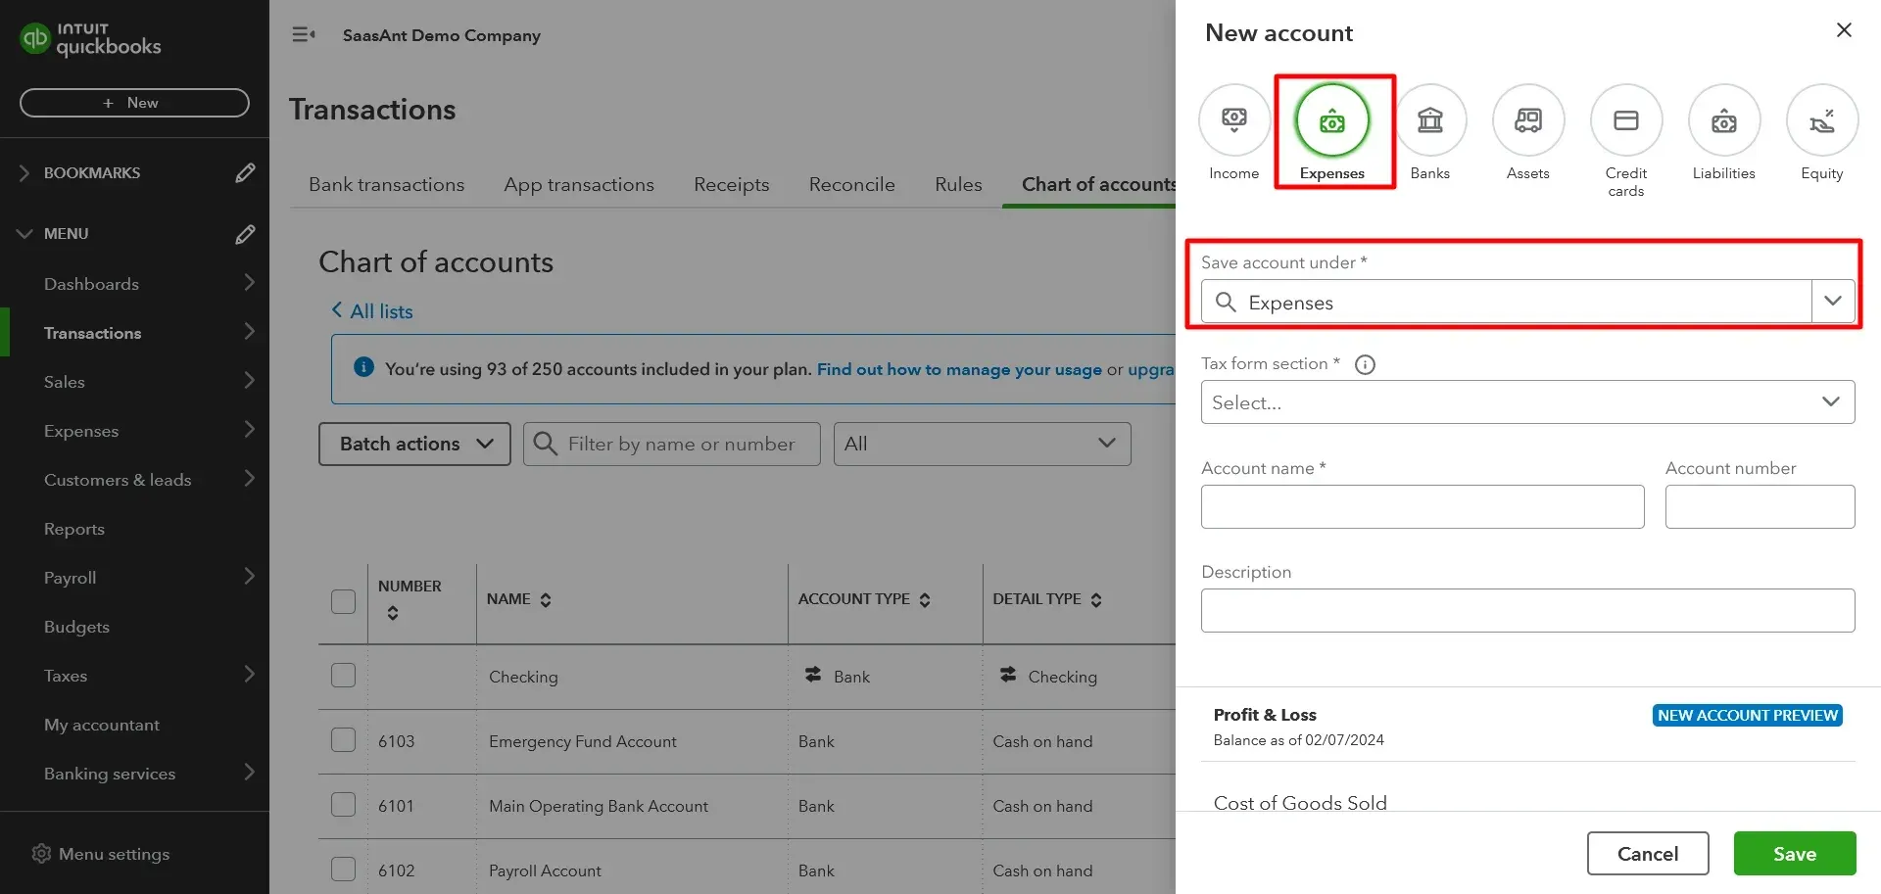Screen dimensions: 1881x894
Task: Tick the checkbox for Main Operating Bank Account
Action: pos(343,804)
